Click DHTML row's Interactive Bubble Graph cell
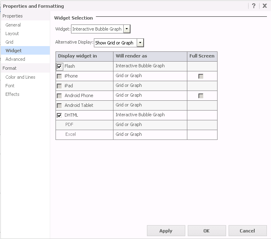This screenshot has height=239, width=271. [150, 115]
